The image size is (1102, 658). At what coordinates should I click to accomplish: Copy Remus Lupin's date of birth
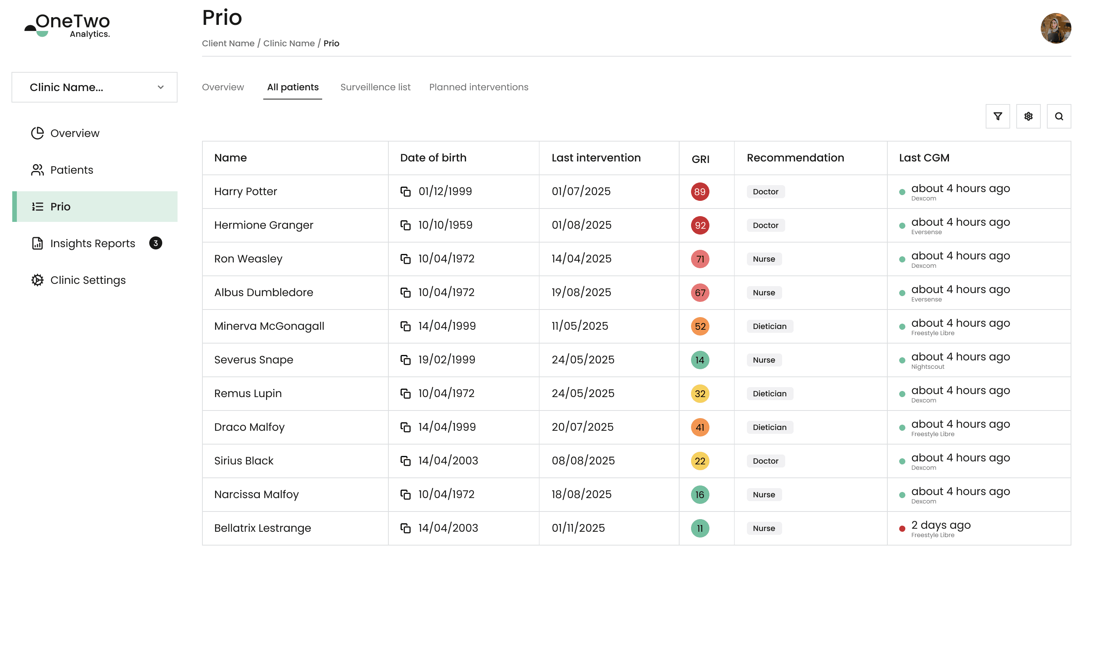405,394
